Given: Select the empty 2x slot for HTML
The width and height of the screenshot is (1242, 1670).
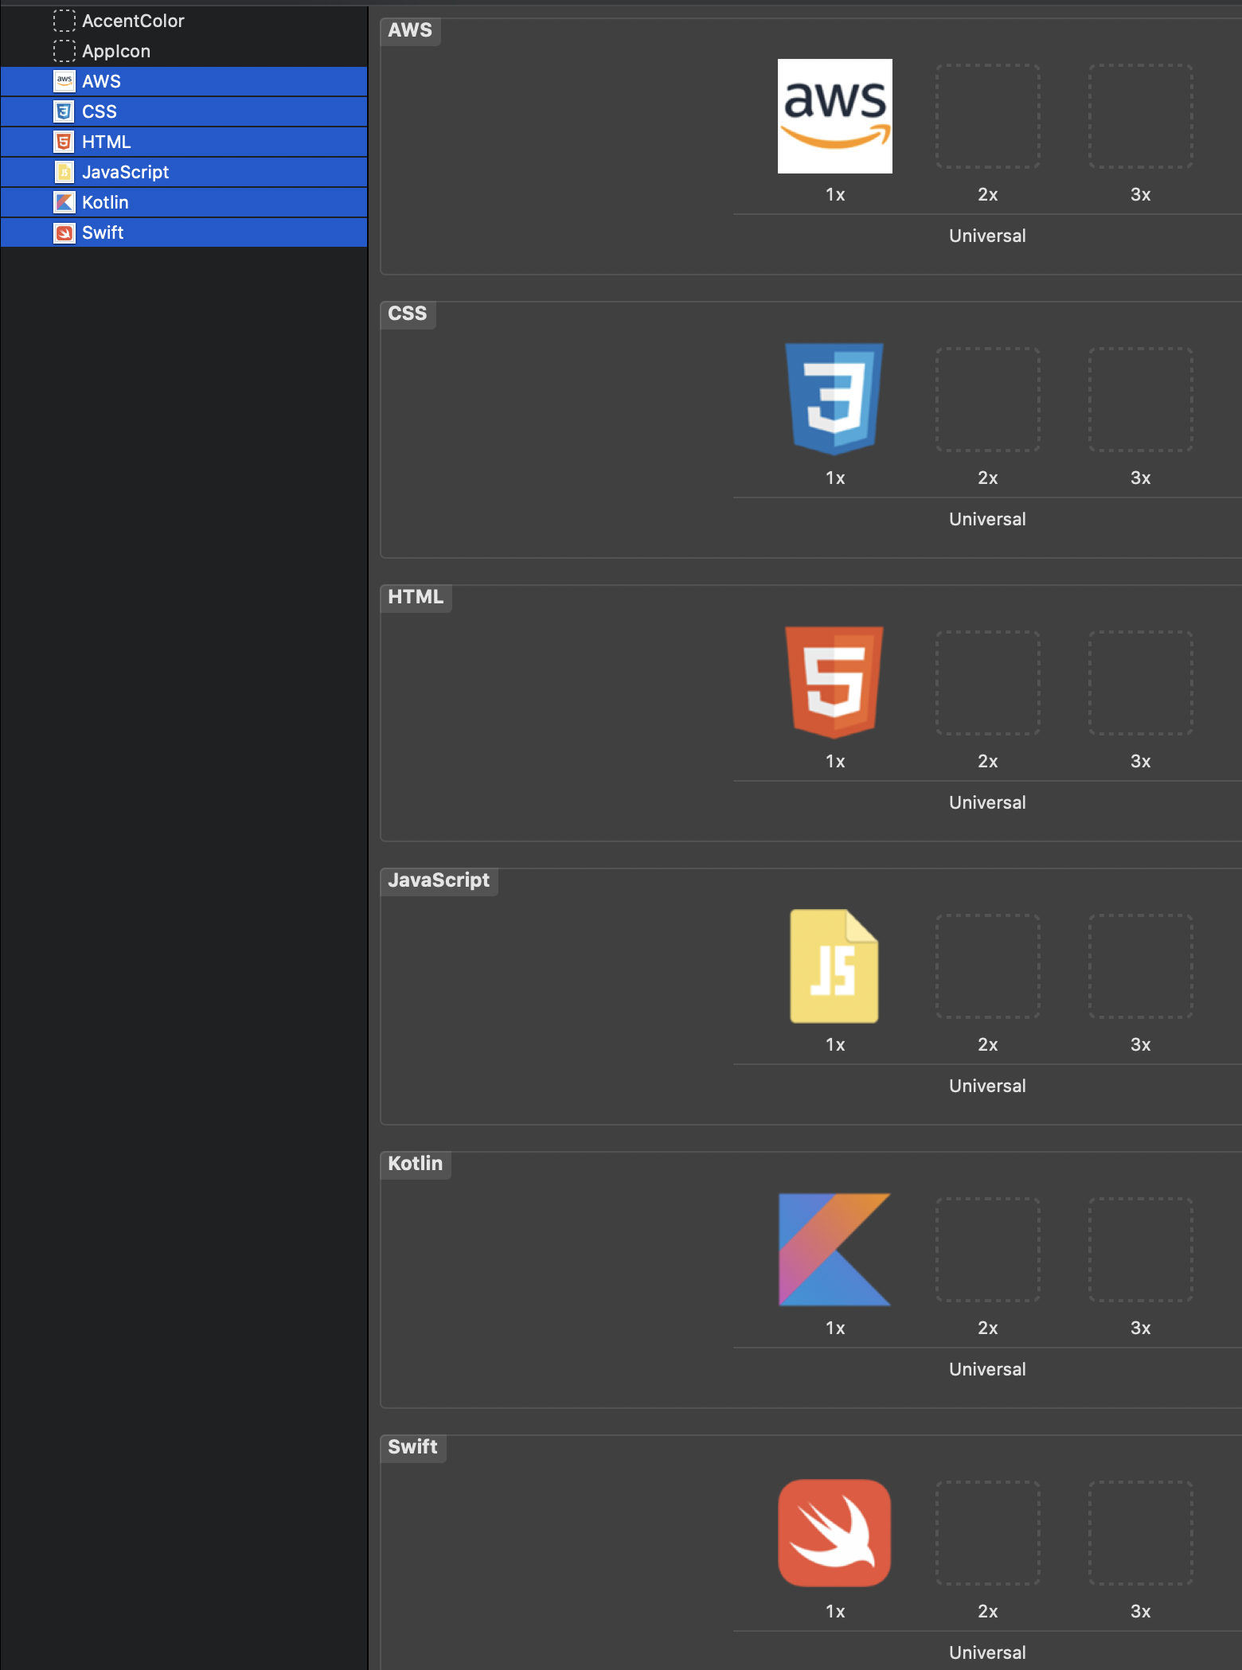Looking at the screenshot, I should point(987,682).
